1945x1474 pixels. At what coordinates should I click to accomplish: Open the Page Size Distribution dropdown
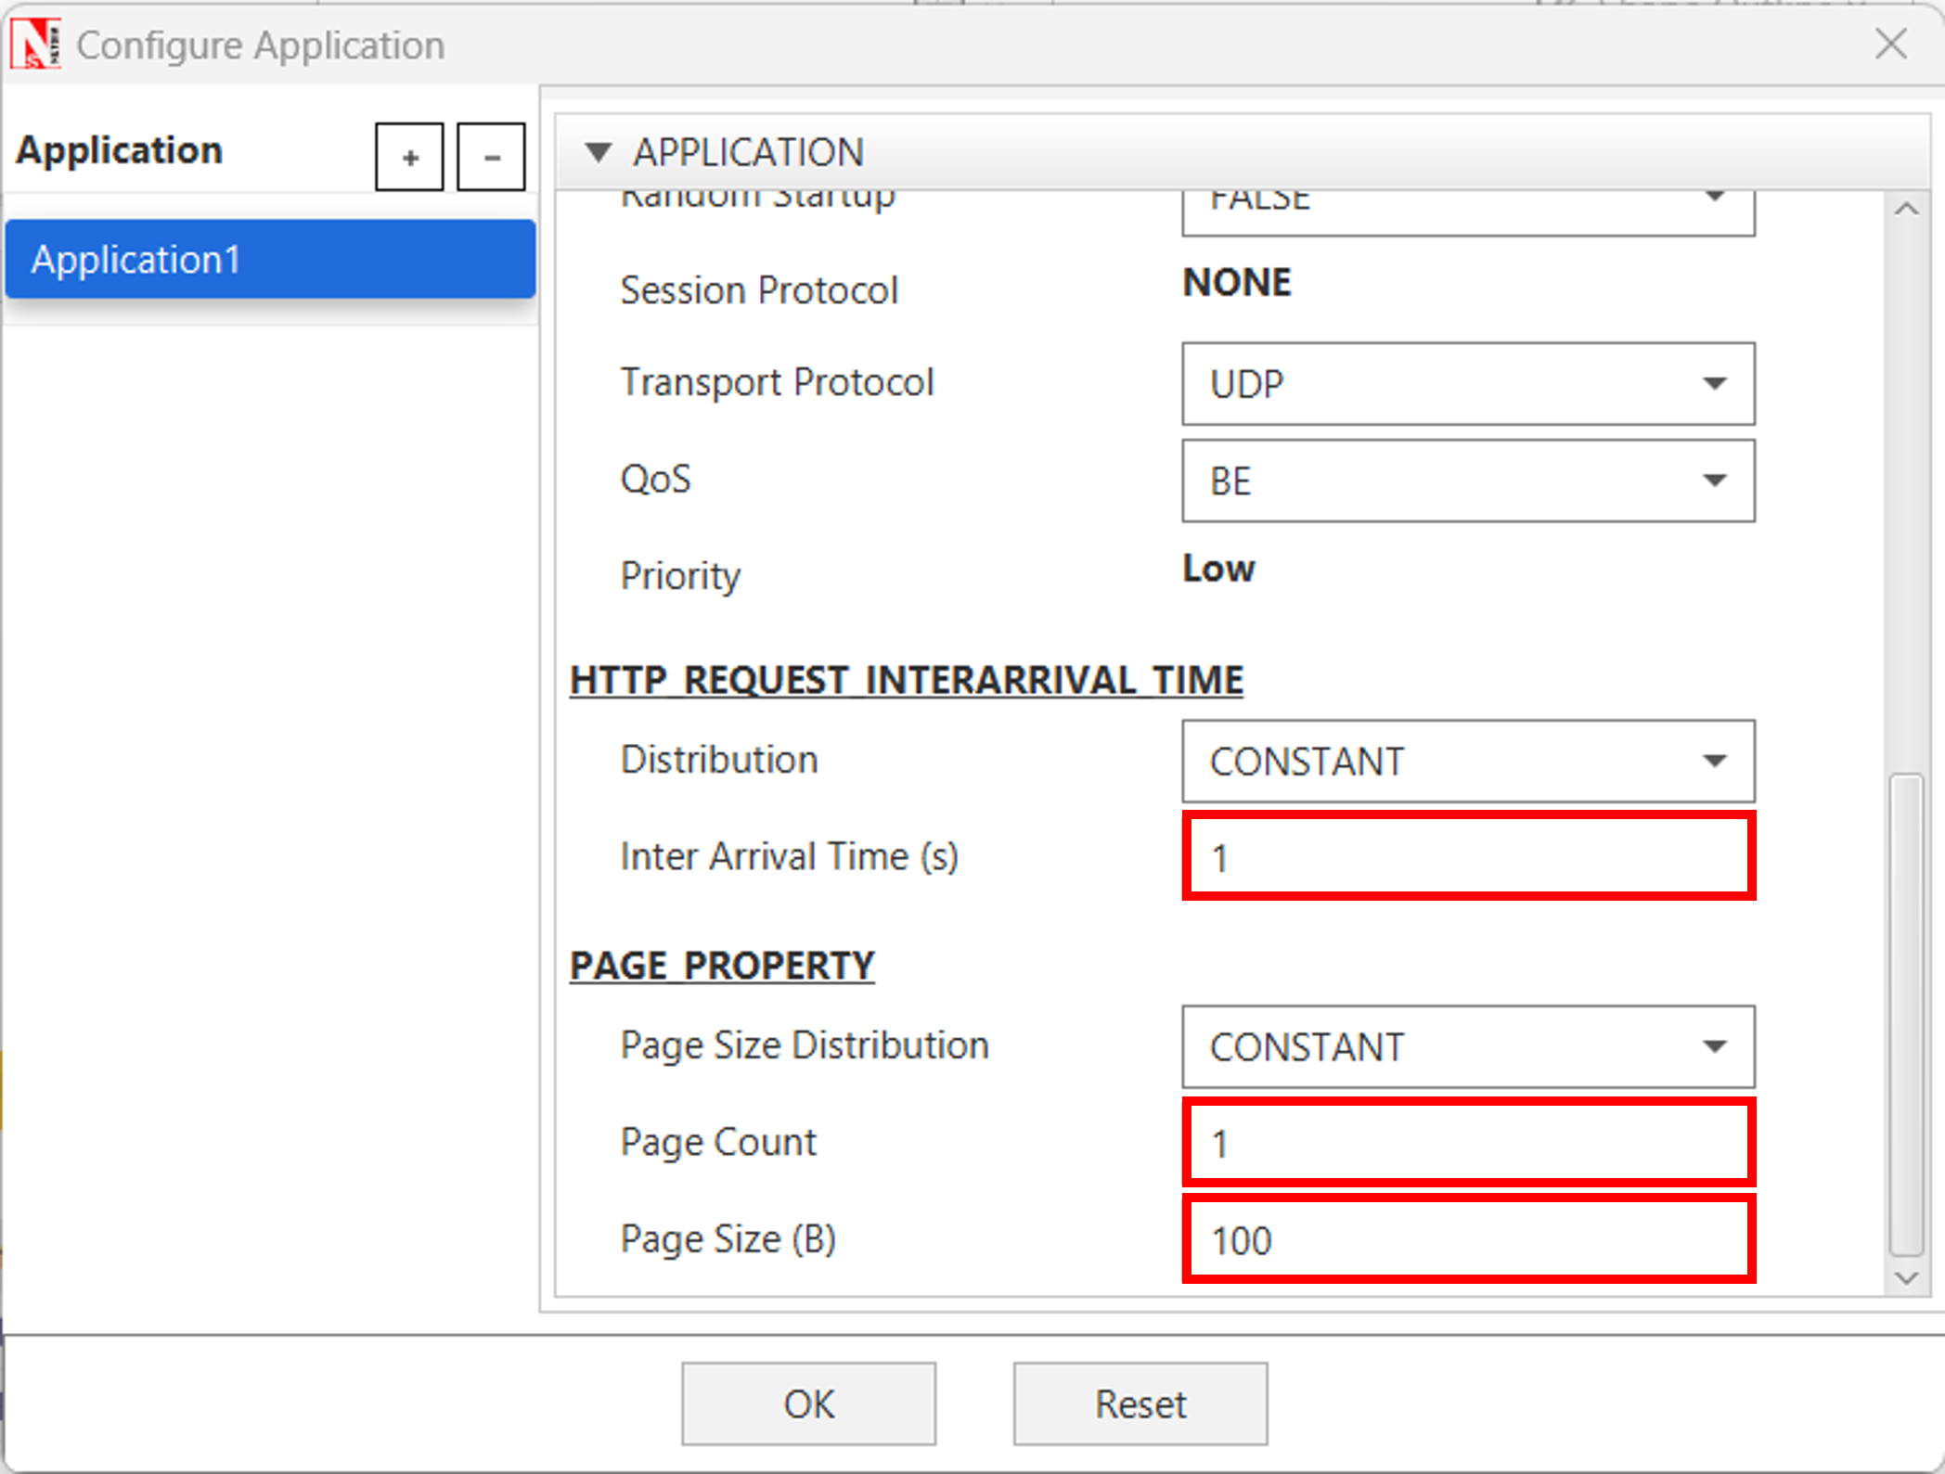click(x=1467, y=1046)
